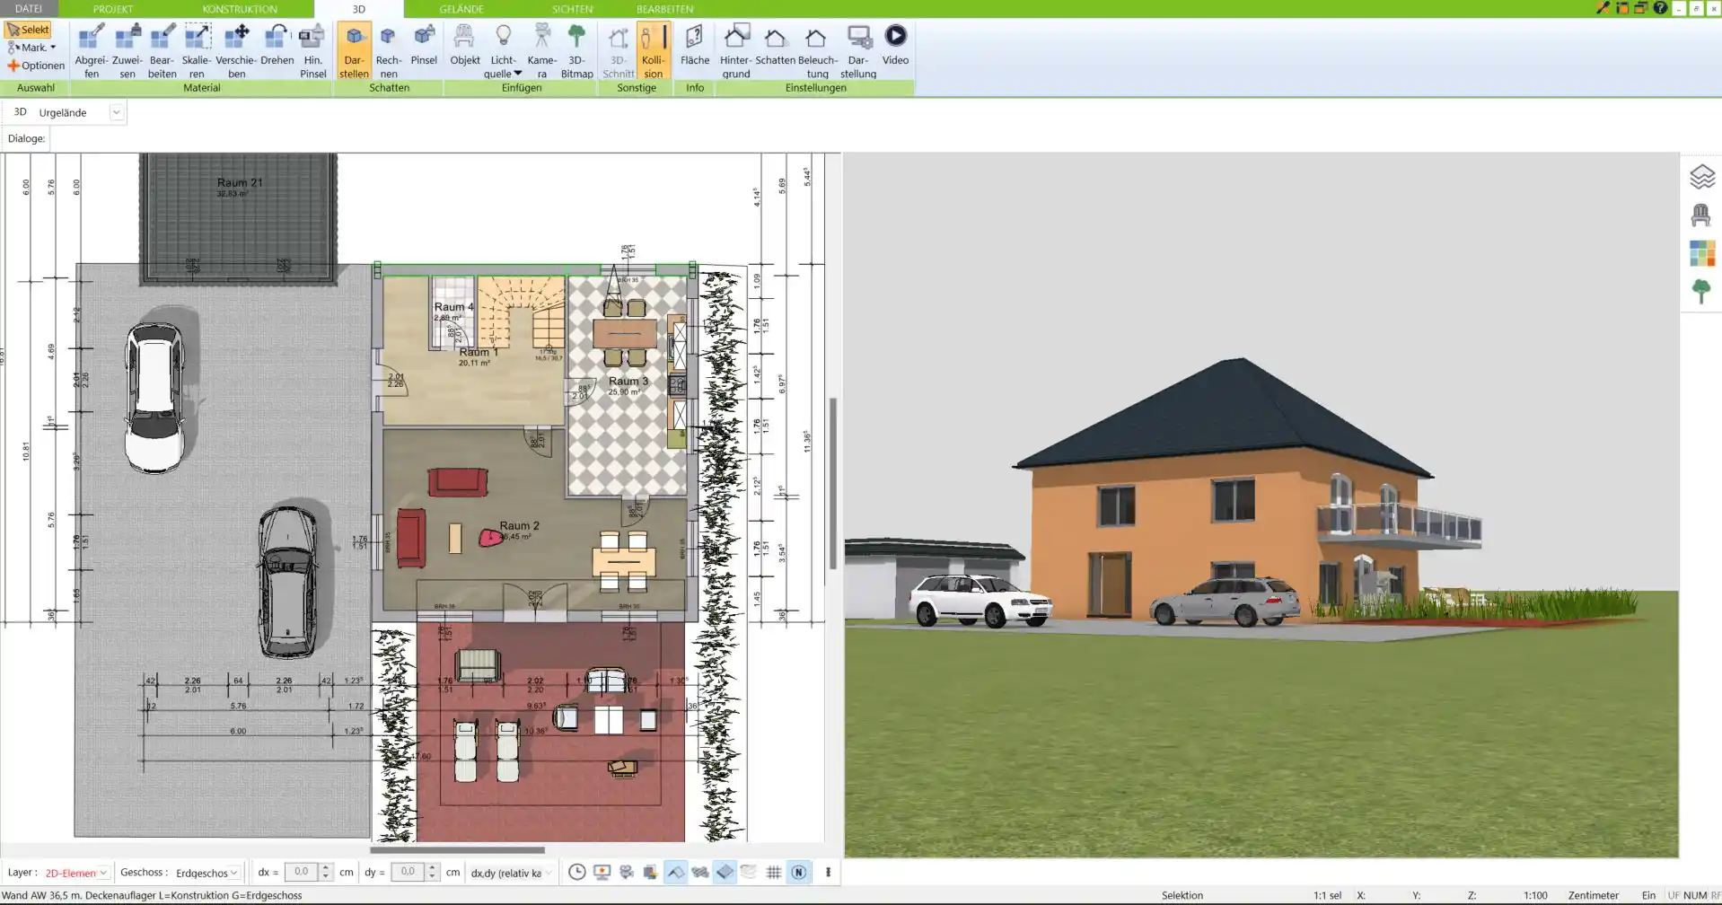Click the pen tools icon in title bar
This screenshot has width=1722, height=905.
(1603, 8)
